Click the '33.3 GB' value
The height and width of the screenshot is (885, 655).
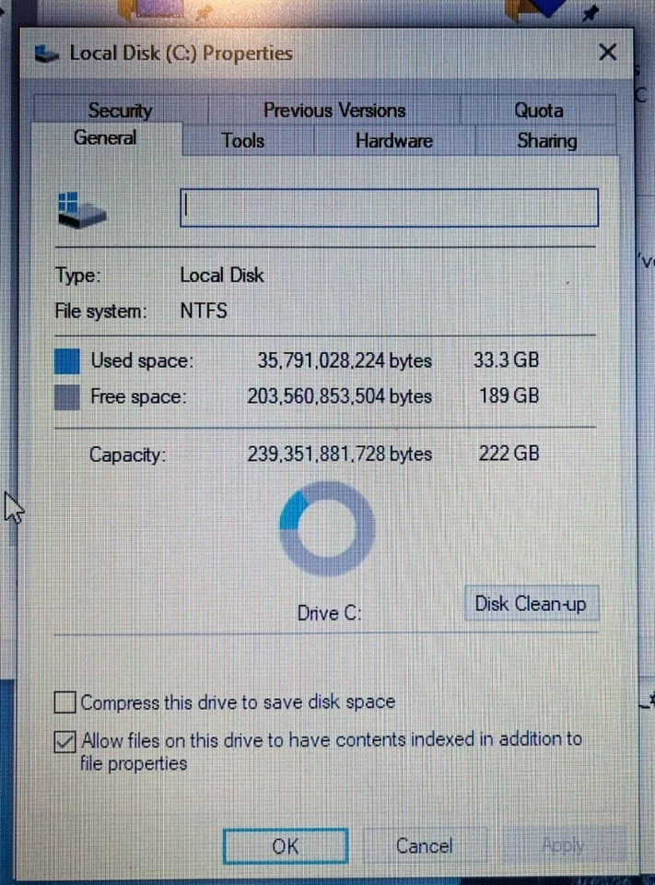point(506,360)
